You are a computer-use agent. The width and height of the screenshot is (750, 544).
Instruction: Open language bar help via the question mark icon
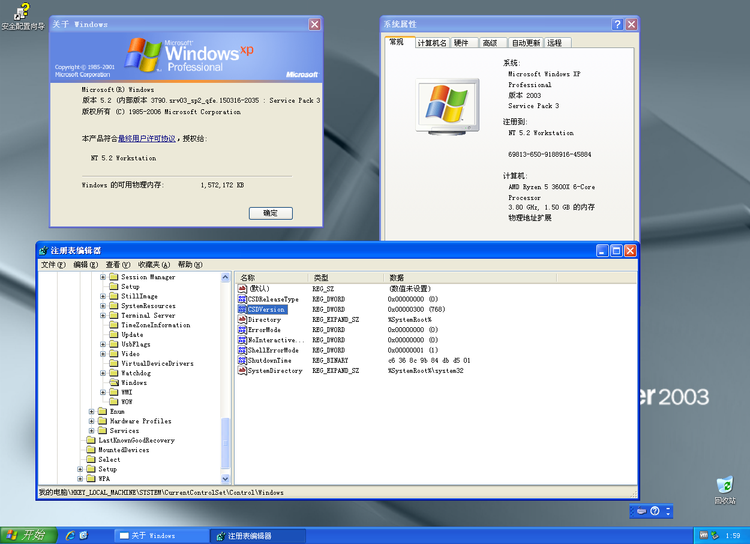coord(655,511)
